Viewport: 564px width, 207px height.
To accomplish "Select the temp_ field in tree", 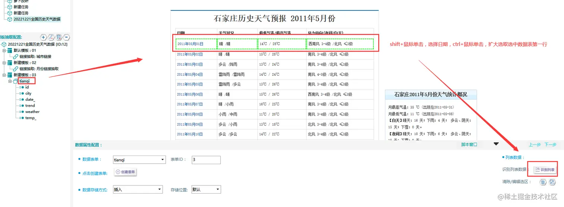I will [x=31, y=118].
